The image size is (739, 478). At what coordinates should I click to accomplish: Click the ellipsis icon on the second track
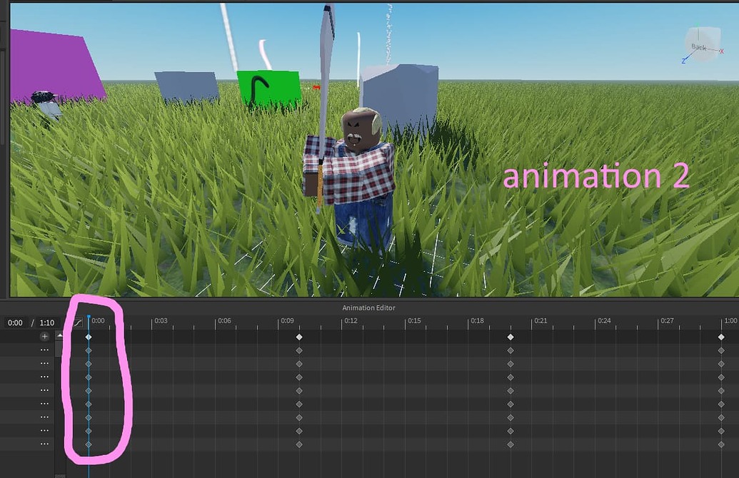click(44, 364)
